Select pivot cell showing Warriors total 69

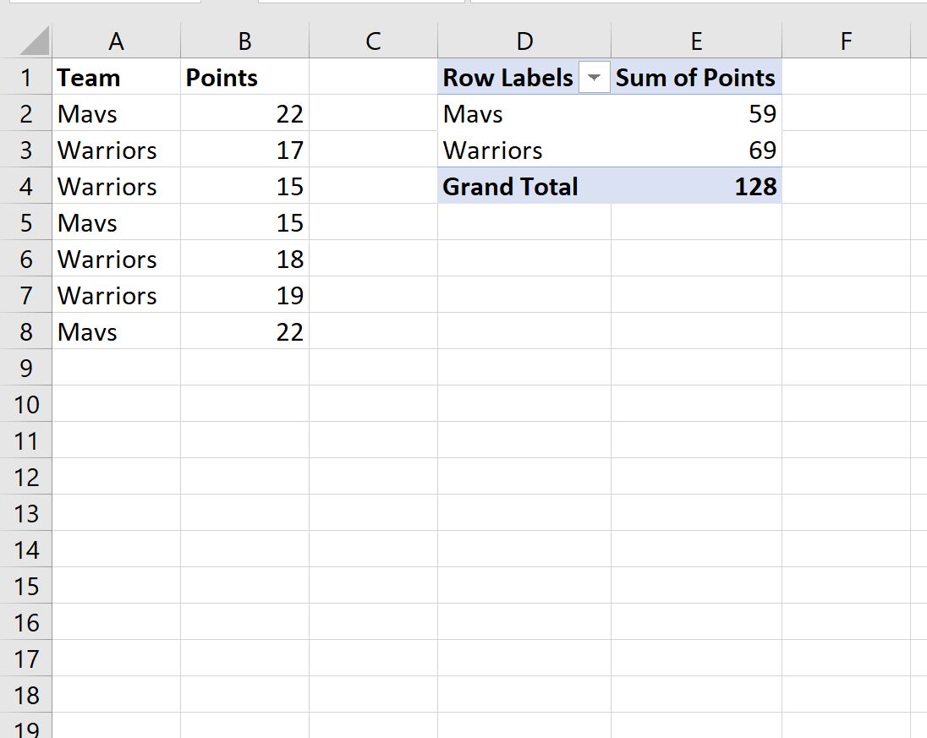(696, 150)
